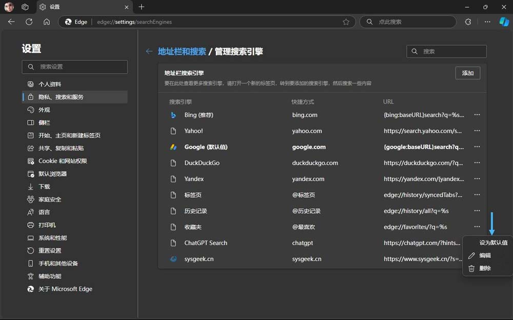Viewport: 513px width, 320px height.
Task: Go back using arrow beside 地址栏和搜索
Action: coord(149,51)
